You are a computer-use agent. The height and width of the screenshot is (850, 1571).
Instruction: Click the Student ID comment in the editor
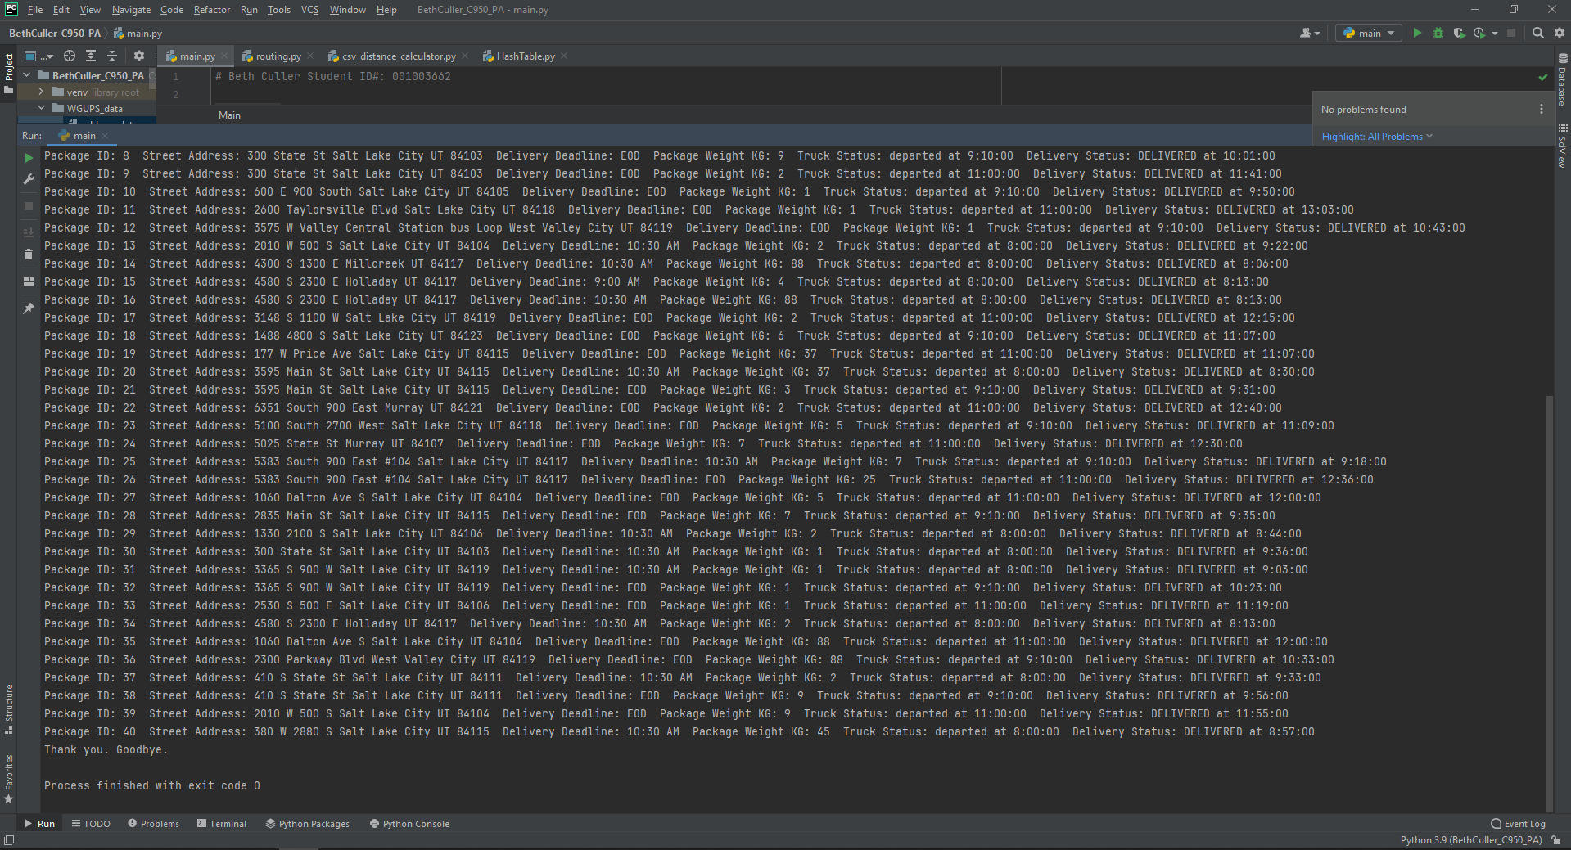pyautogui.click(x=332, y=76)
